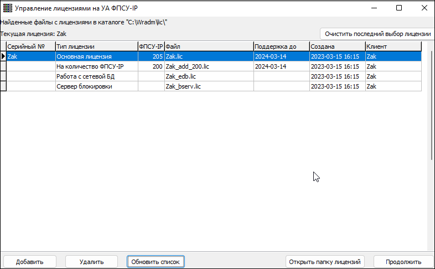The width and height of the screenshot is (435, 269).
Task: Click the application icon in title bar
Action: coord(7,8)
